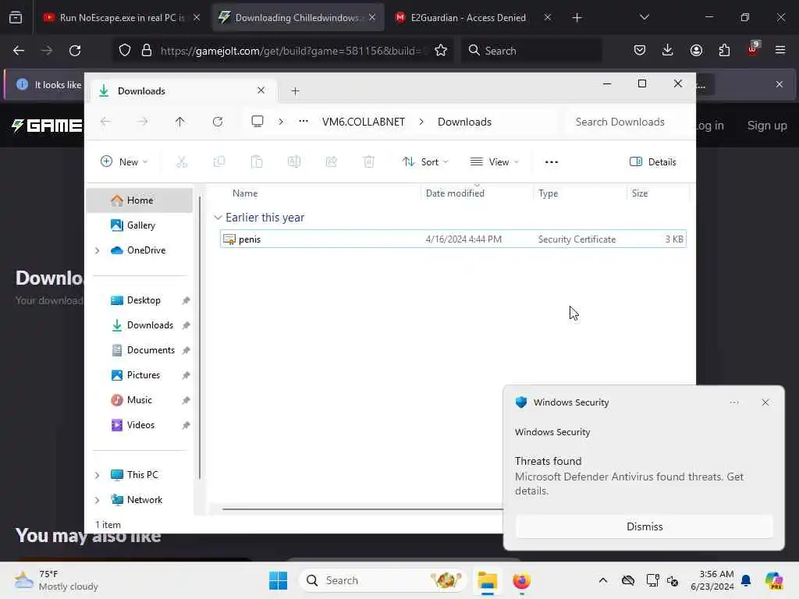Expand This PC tree node
The width and height of the screenshot is (799, 599).
click(98, 475)
